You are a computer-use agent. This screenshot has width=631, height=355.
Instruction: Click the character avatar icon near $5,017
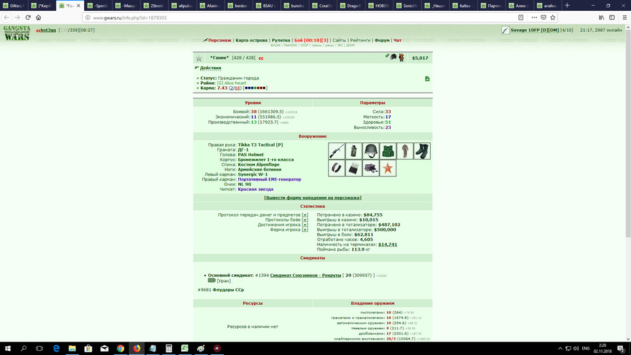click(401, 58)
